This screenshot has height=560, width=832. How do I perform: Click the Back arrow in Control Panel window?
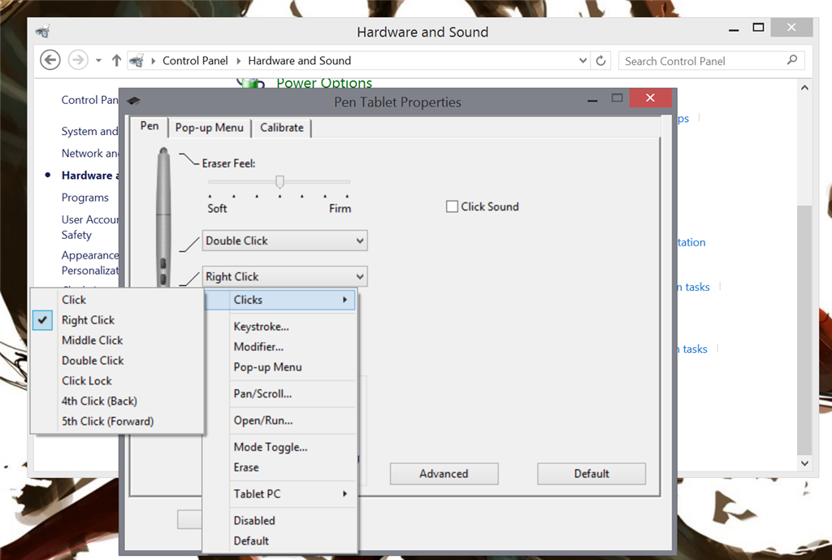(50, 60)
